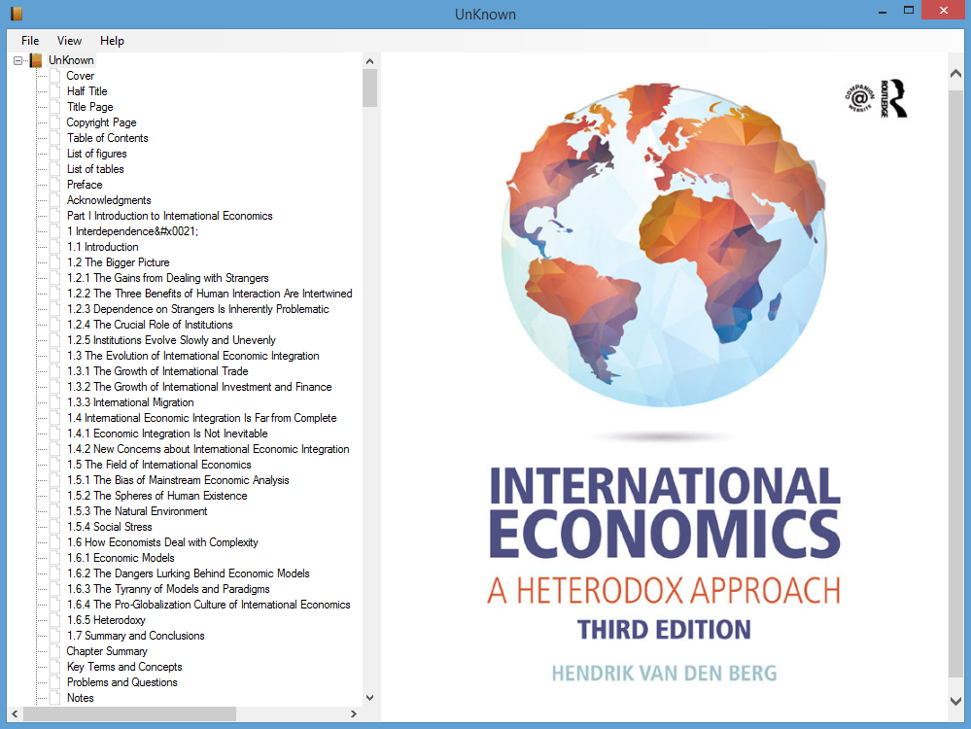Screen dimensions: 971x729
Task: Open the Help menu
Action: point(112,41)
